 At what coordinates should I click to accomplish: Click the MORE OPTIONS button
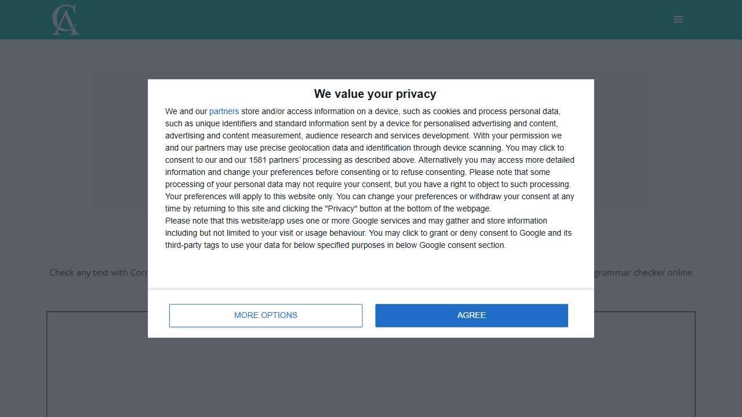(265, 315)
